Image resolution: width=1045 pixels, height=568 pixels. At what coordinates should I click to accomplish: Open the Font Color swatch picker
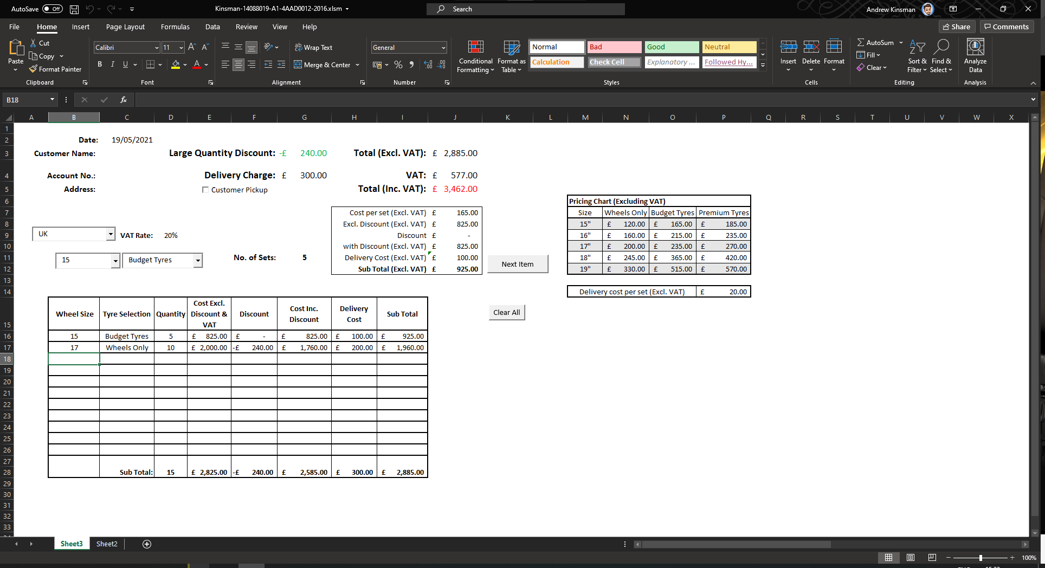tap(205, 65)
